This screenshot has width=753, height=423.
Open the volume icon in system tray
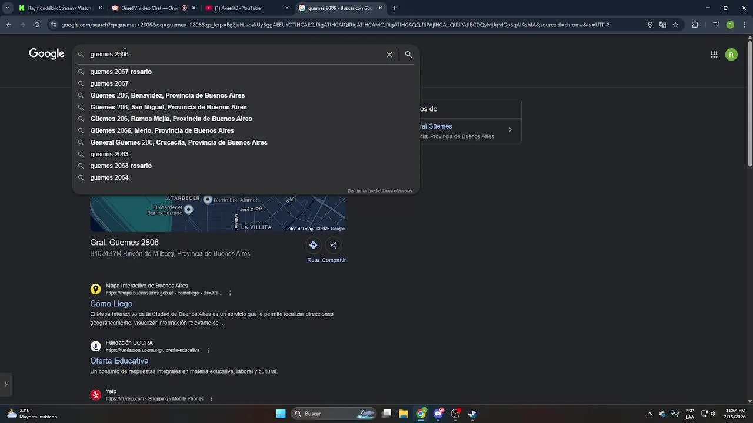pyautogui.click(x=713, y=414)
